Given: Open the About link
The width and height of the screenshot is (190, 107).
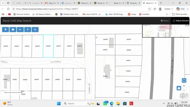Looking at the screenshot, I should coord(164,21).
